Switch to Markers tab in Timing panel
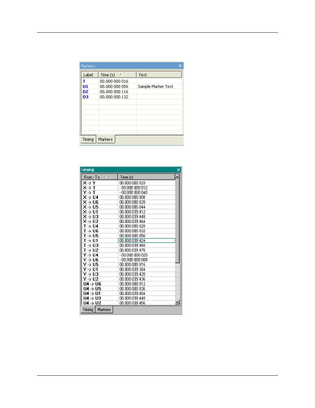The height and width of the screenshot is (408, 315). point(104,310)
